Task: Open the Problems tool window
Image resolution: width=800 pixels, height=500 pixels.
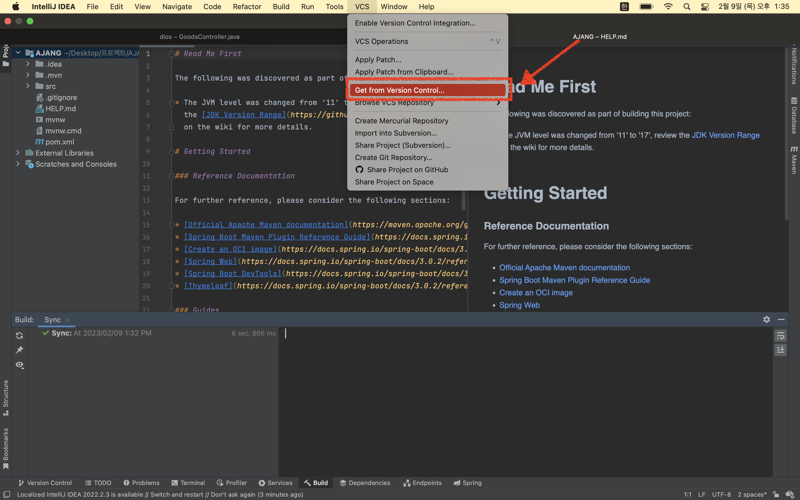Action: point(141,483)
